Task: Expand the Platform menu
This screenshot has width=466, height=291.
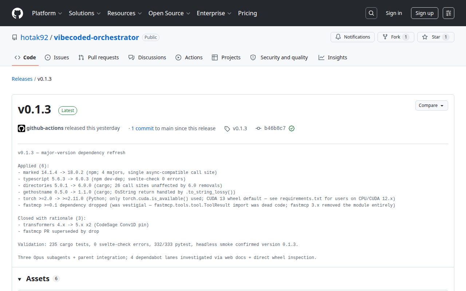Action: point(47,13)
